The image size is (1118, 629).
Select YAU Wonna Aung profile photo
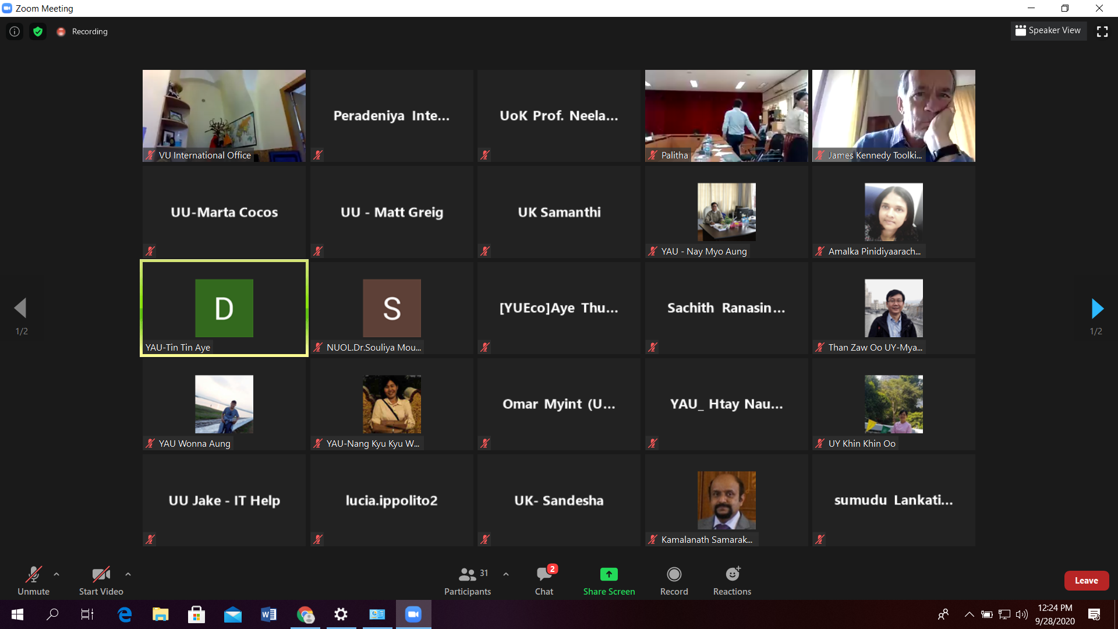pos(224,404)
